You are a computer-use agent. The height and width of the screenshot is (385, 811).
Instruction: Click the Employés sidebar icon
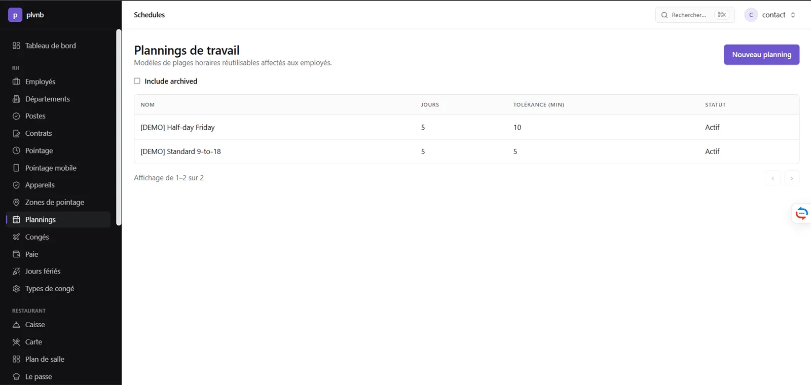click(x=16, y=82)
